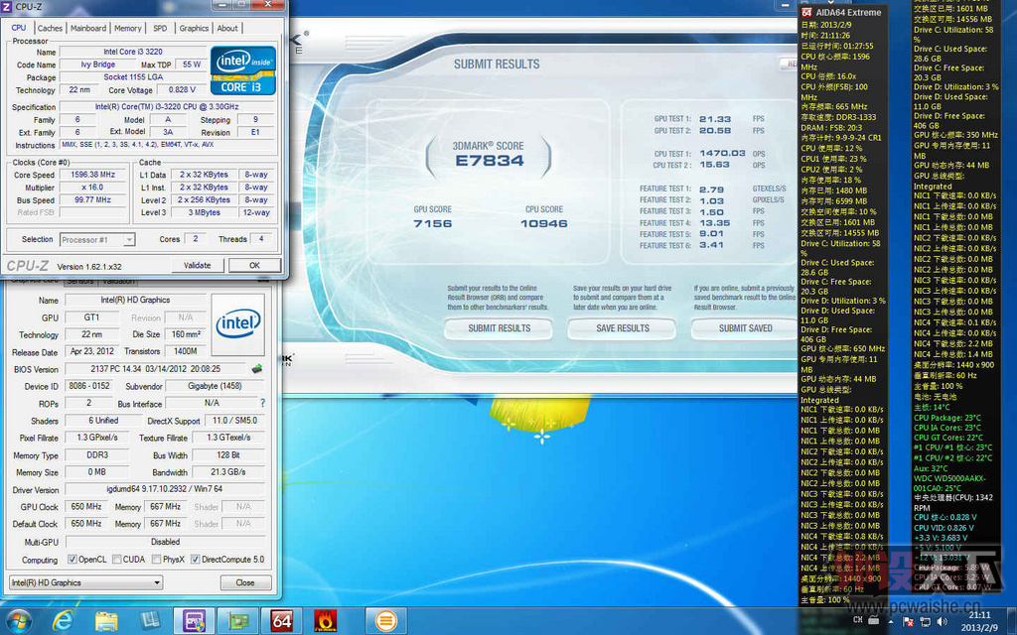Open the Windows Start menu
The height and width of the screenshot is (635, 1017).
[19, 621]
